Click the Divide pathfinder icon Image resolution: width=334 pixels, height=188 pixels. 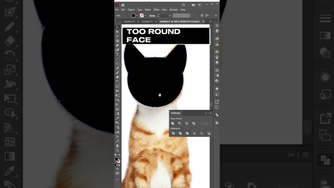pyautogui.click(x=173, y=133)
